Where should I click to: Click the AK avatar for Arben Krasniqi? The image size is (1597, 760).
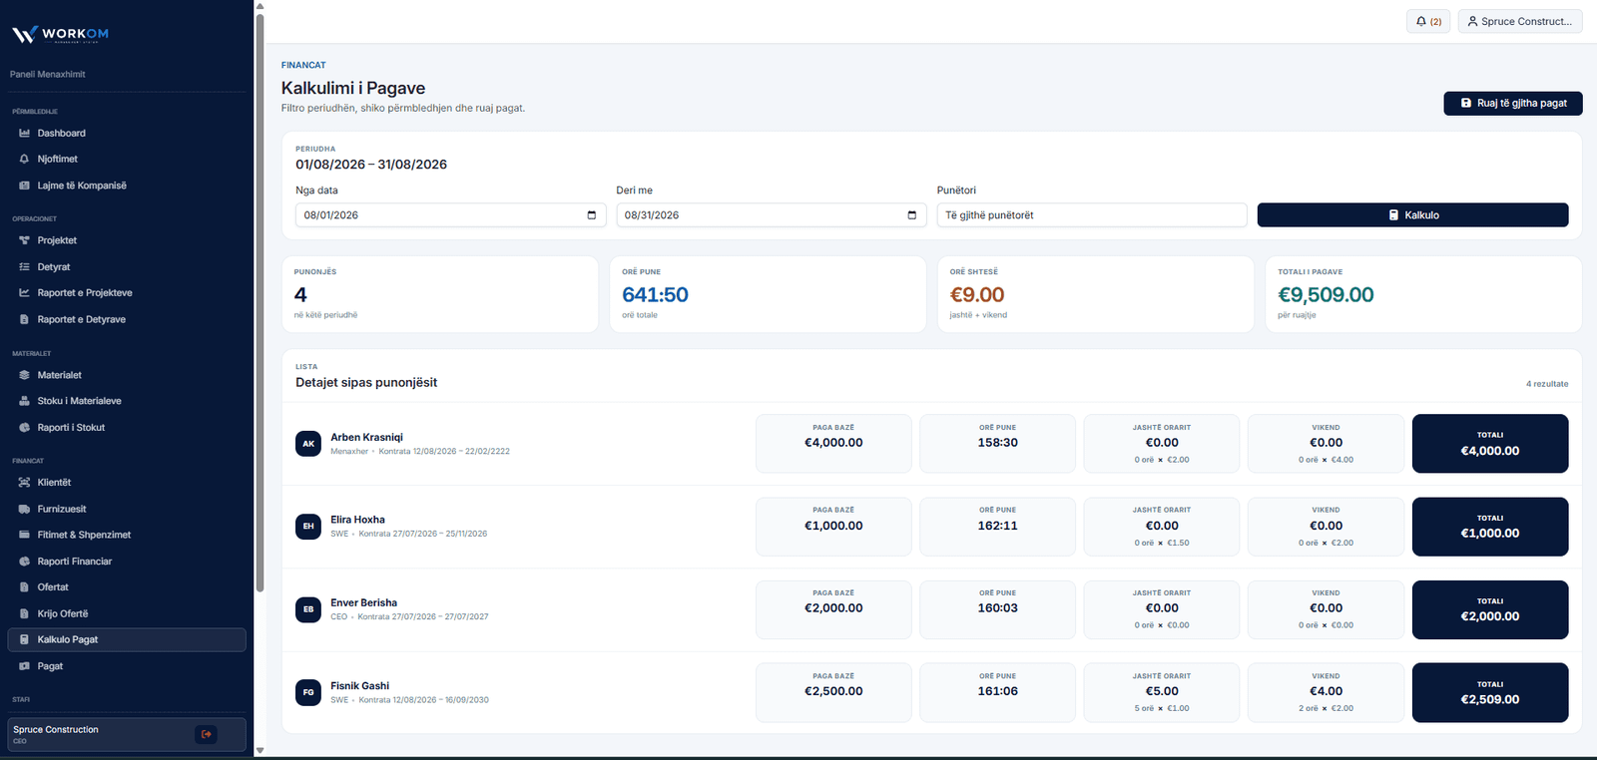click(308, 444)
